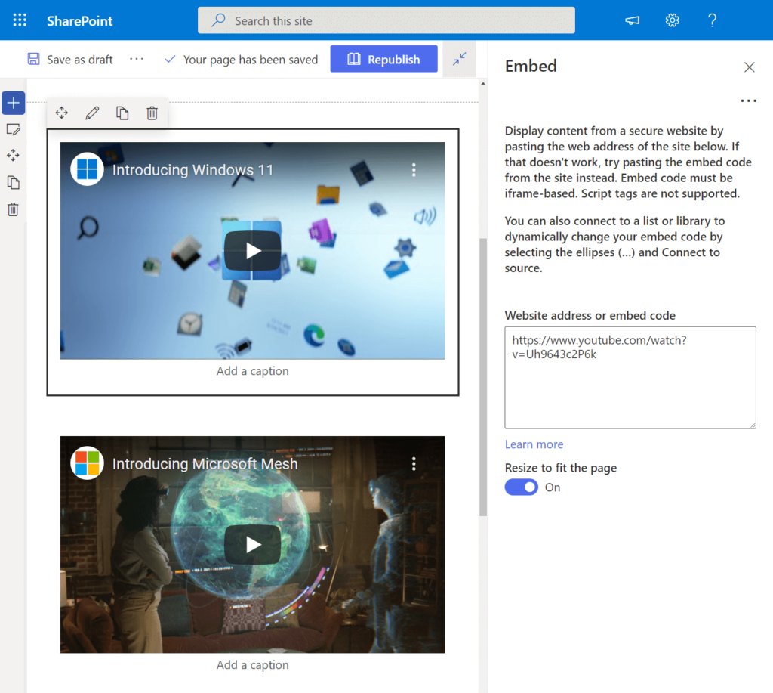Viewport: 773px width, 693px height.
Task: Close the Embed pane
Action: (x=750, y=67)
